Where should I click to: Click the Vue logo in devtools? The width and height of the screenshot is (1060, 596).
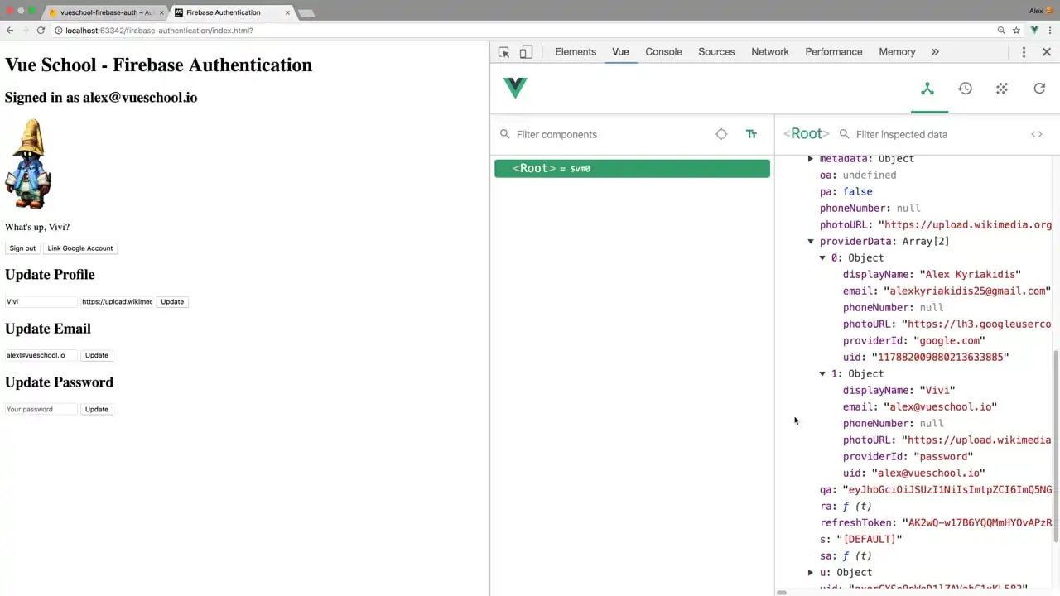515,88
